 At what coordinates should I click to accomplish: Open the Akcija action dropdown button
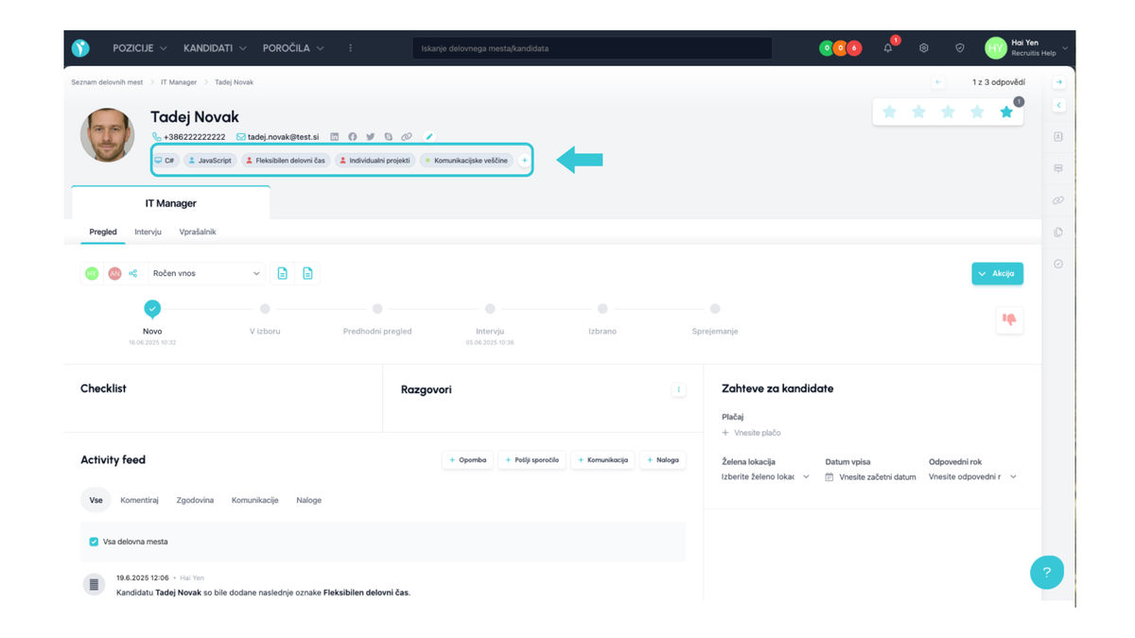tap(997, 273)
